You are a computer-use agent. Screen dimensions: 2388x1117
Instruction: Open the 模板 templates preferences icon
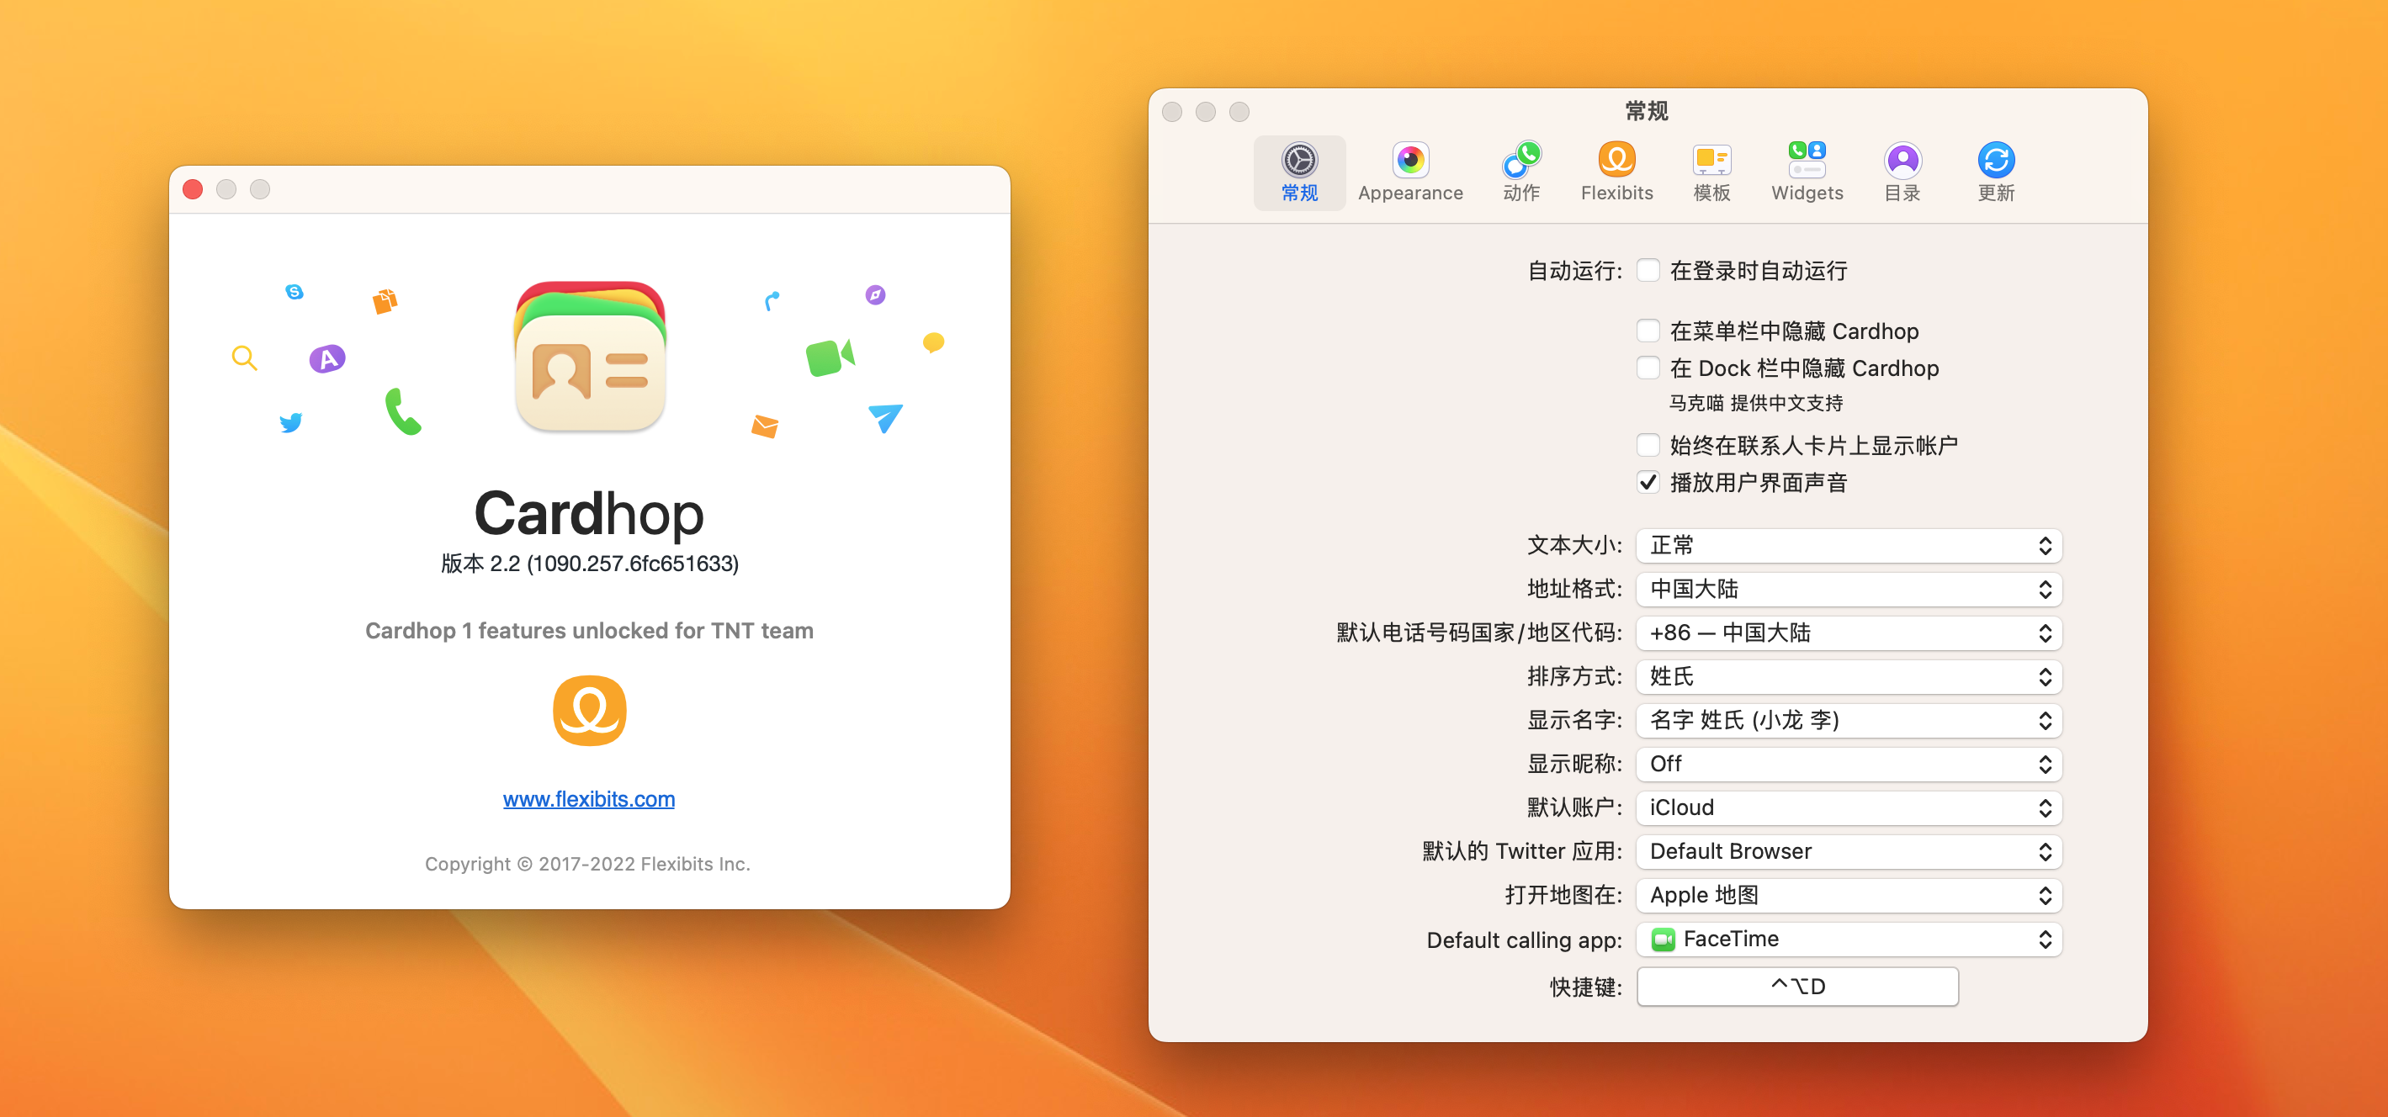click(x=1711, y=161)
